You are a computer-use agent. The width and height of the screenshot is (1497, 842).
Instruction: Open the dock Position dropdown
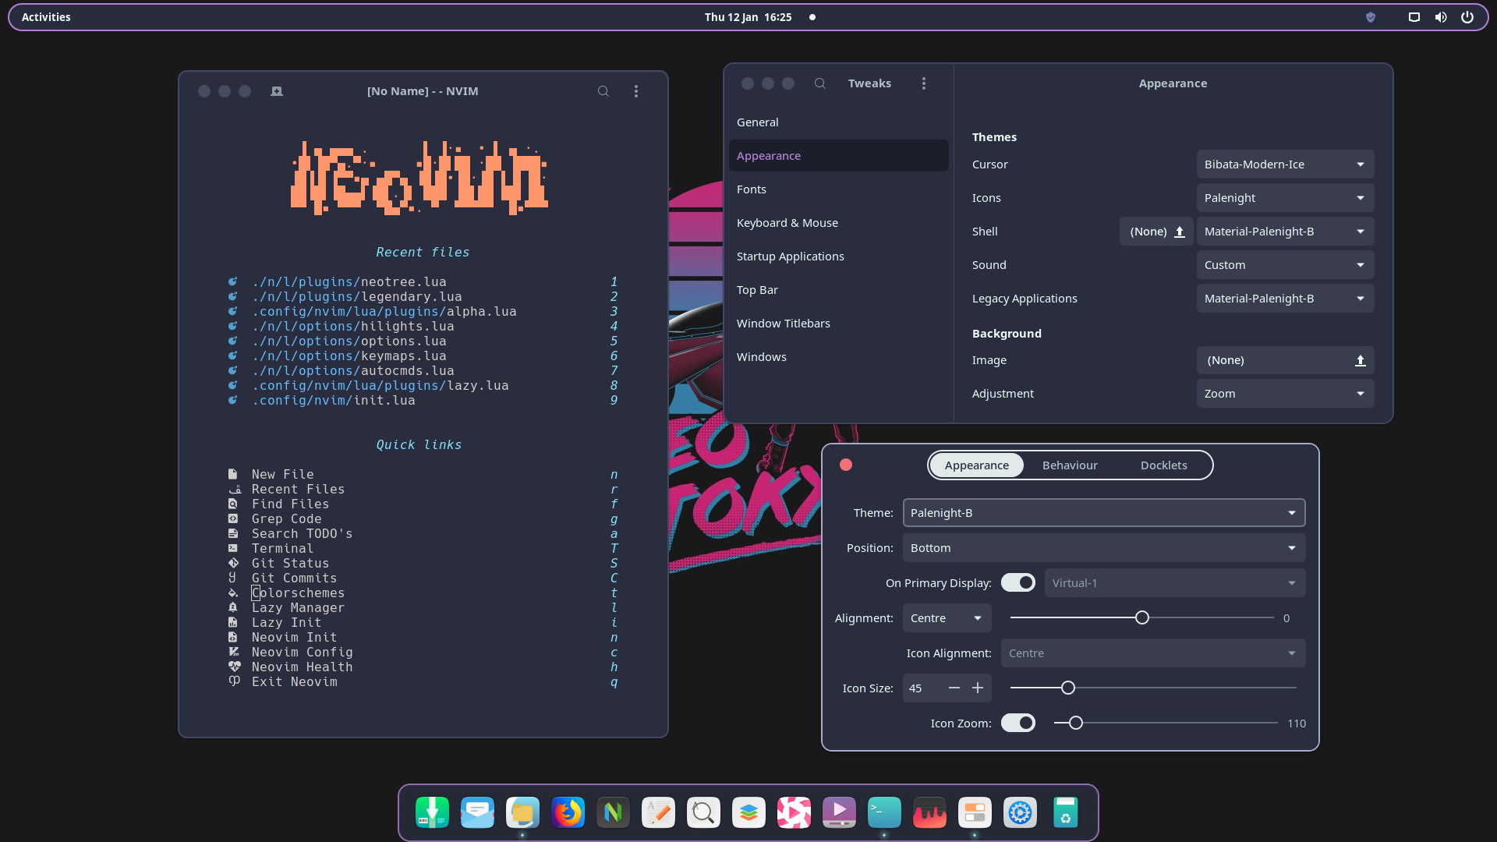pos(1104,548)
